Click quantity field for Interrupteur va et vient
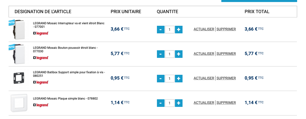The width and height of the screenshot is (306, 119). point(170,30)
